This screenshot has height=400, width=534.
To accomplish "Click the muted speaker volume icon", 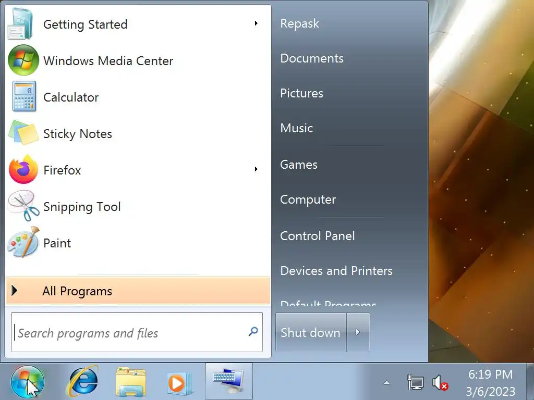I will tap(440, 383).
